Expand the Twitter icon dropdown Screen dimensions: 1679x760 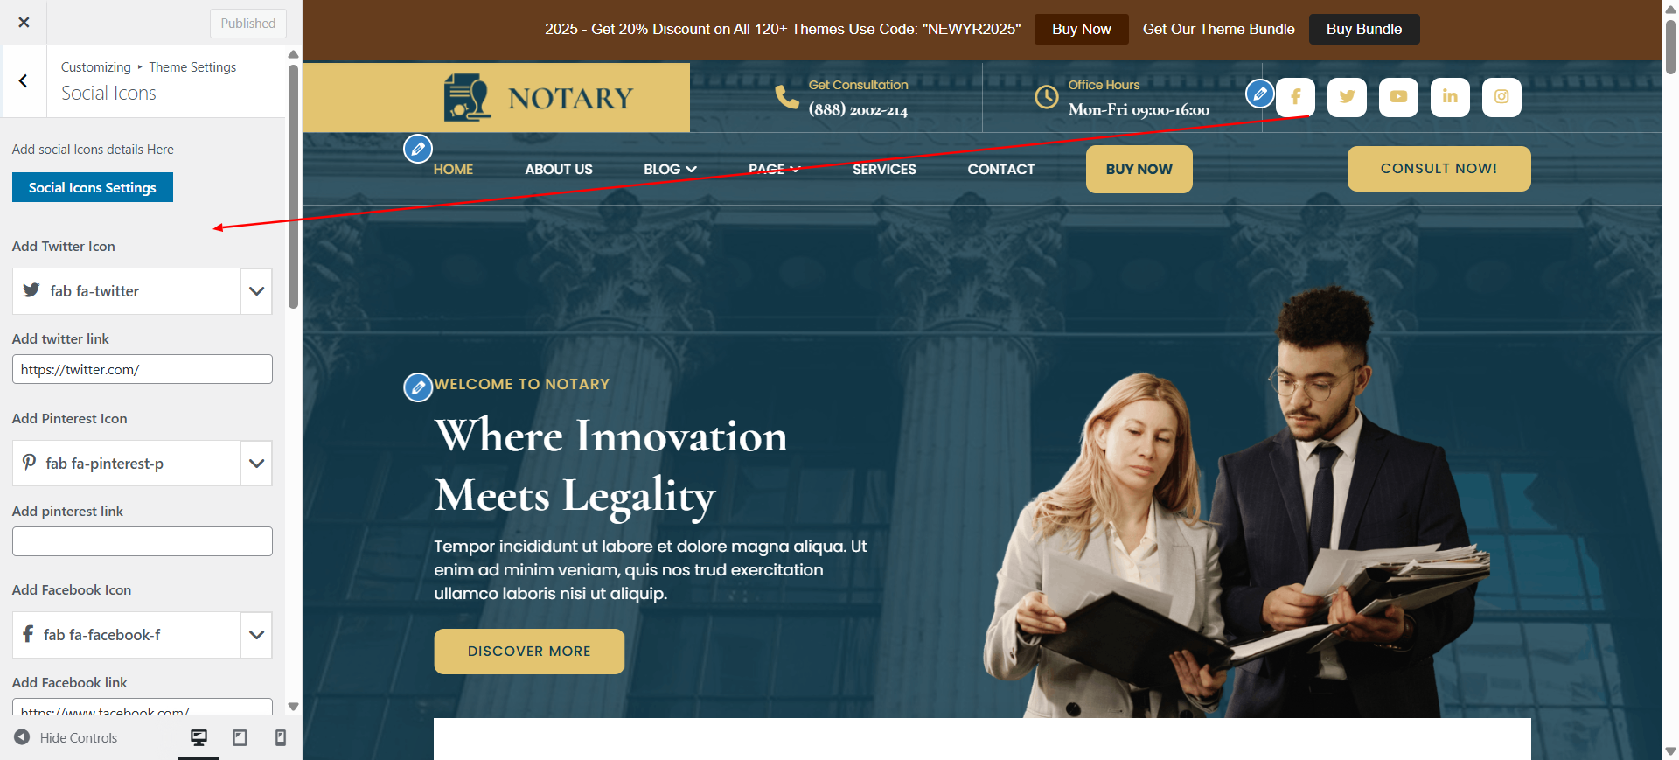[256, 291]
